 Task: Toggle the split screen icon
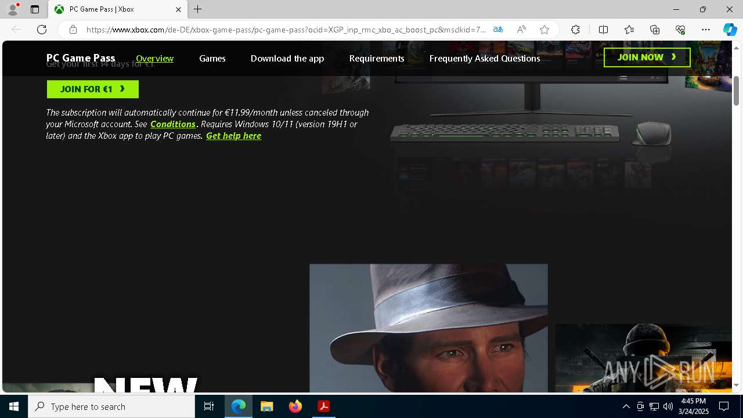[x=603, y=30]
